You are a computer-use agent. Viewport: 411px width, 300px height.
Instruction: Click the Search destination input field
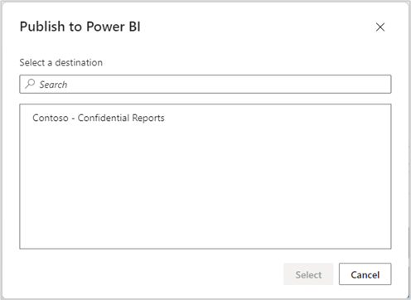click(x=205, y=84)
